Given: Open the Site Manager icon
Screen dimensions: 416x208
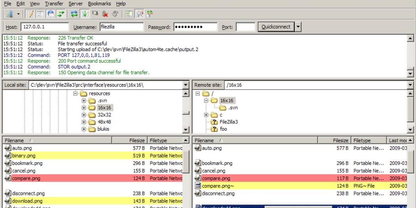Looking at the screenshot, I should tap(10, 14).
